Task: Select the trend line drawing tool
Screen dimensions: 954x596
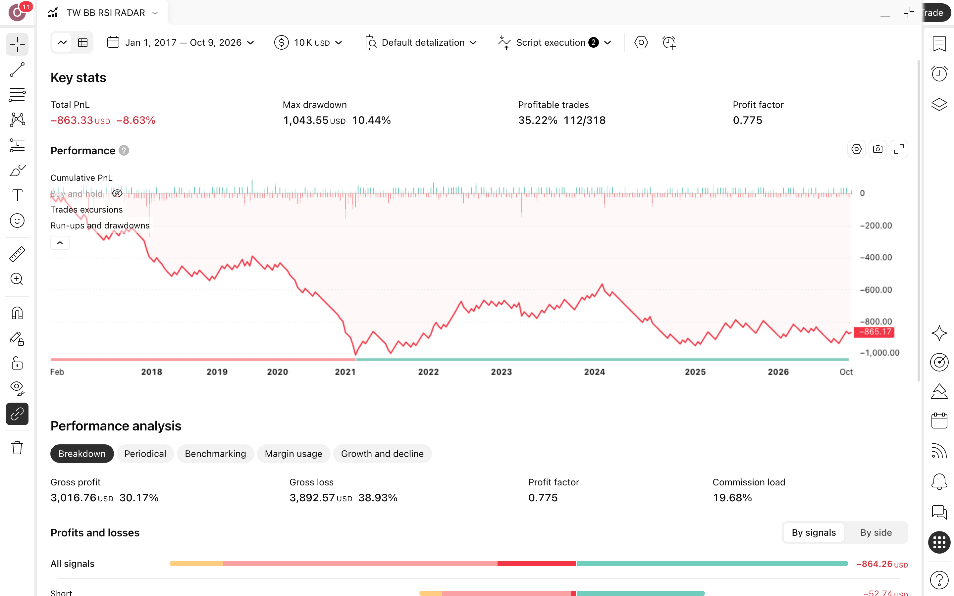Action: 17,70
